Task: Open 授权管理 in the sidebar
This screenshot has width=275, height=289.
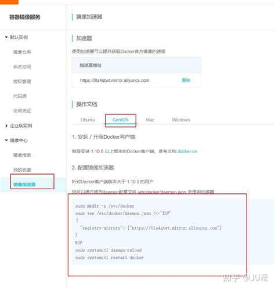Action: tap(22, 81)
